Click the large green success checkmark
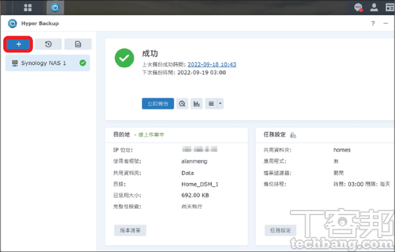This screenshot has height=252, width=395. coord(124,58)
